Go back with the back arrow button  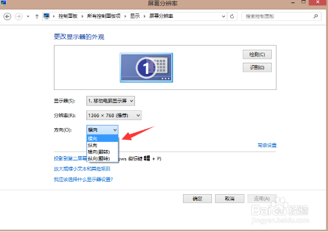[7, 17]
